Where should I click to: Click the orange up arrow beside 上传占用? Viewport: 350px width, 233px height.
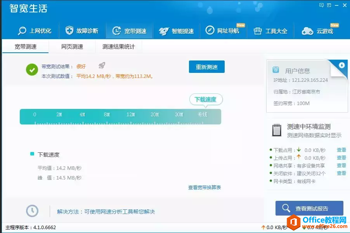299,157
